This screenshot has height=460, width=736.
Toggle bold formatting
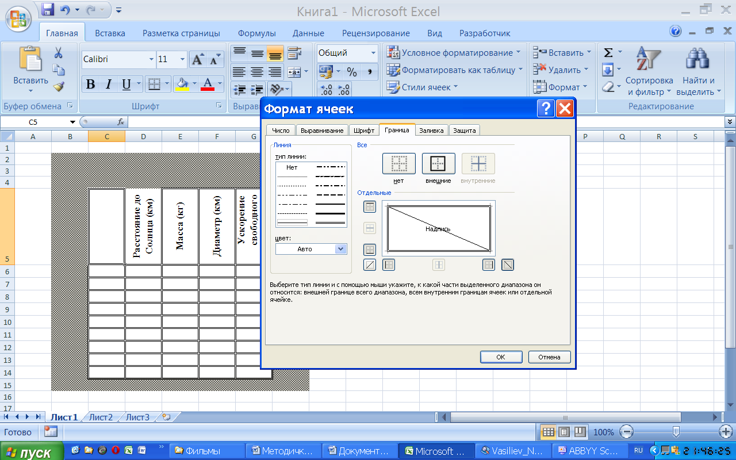pyautogui.click(x=90, y=85)
